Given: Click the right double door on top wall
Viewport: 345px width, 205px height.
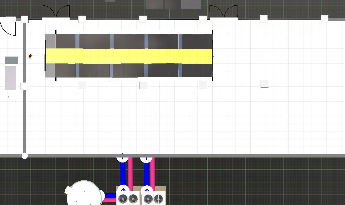Looking at the screenshot, I should point(224,12).
